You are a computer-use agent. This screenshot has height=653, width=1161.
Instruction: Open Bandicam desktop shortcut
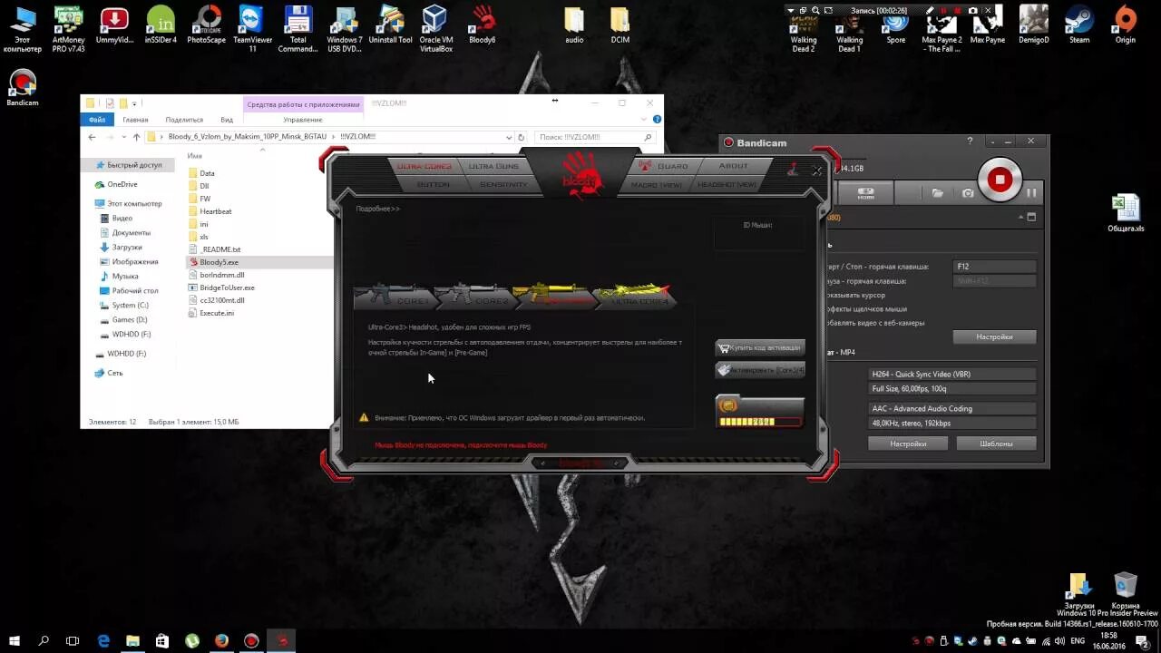[x=22, y=89]
